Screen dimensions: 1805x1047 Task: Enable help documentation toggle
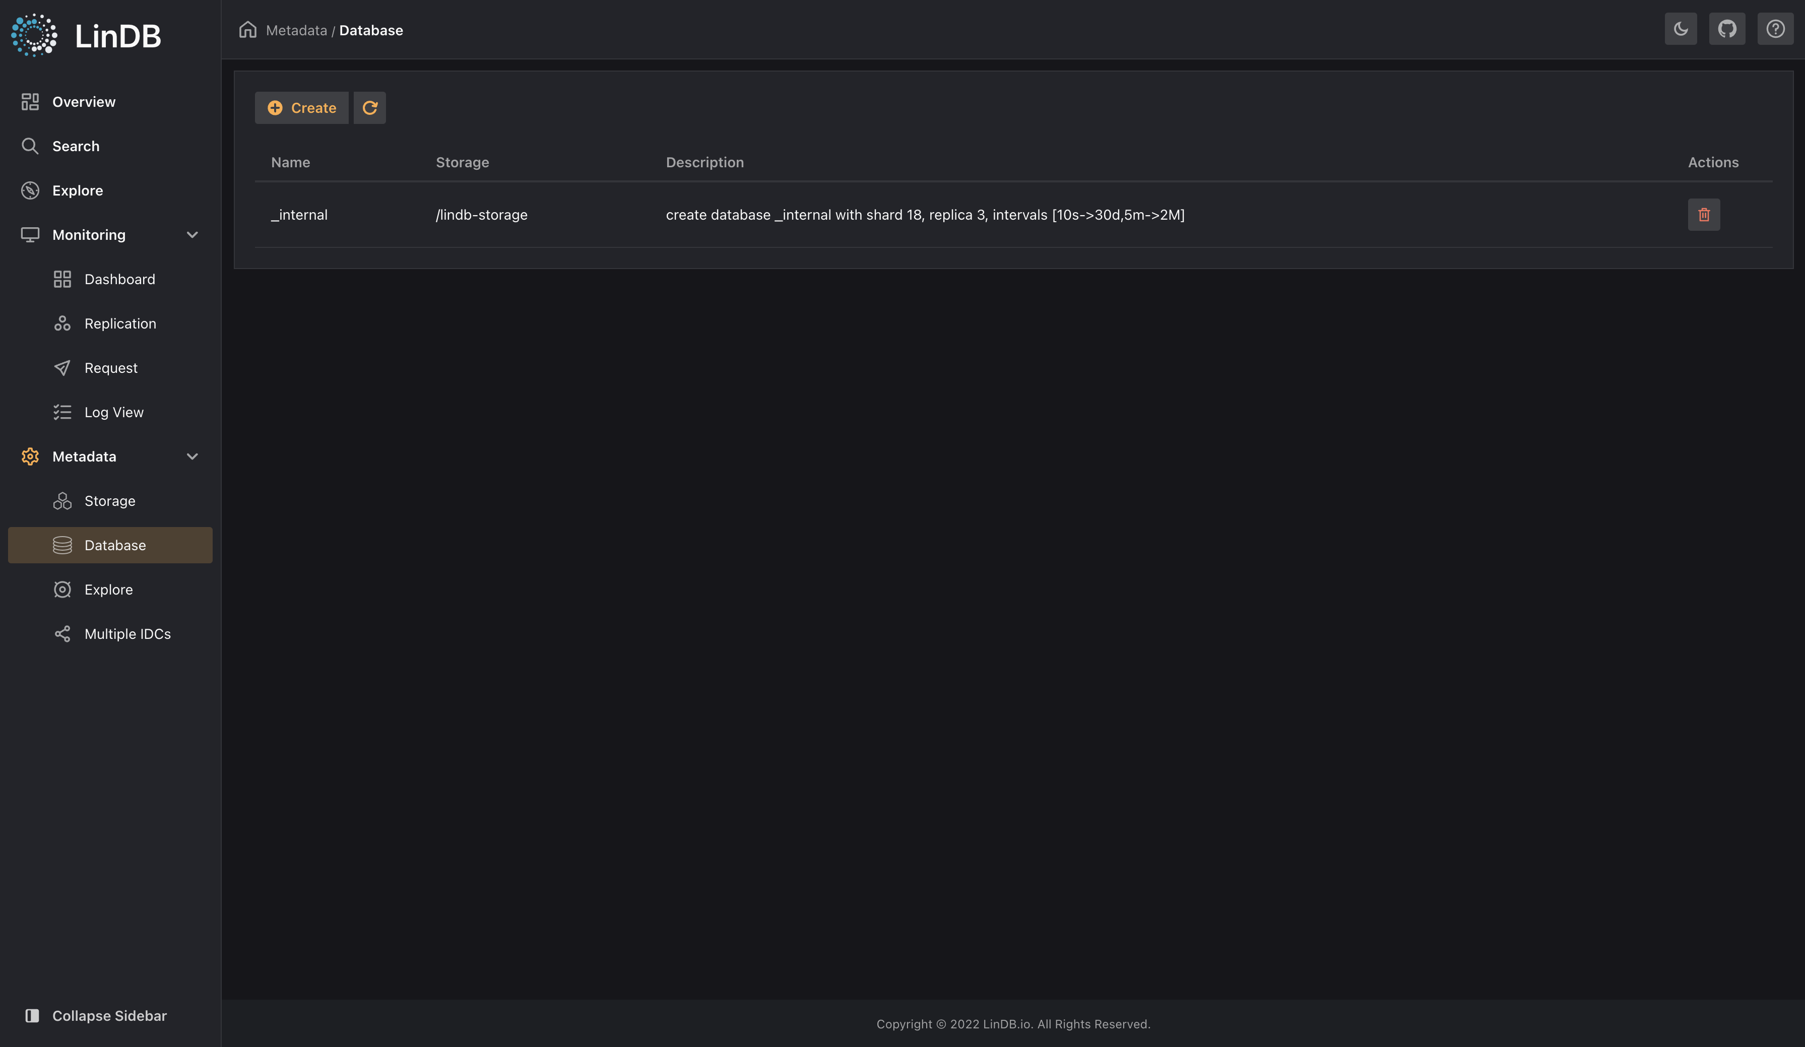point(1775,27)
